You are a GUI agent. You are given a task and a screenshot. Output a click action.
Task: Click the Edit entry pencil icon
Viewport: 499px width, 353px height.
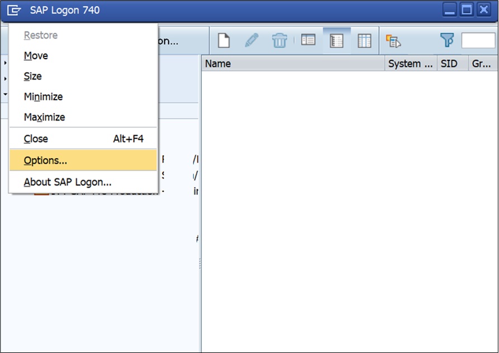pos(251,40)
